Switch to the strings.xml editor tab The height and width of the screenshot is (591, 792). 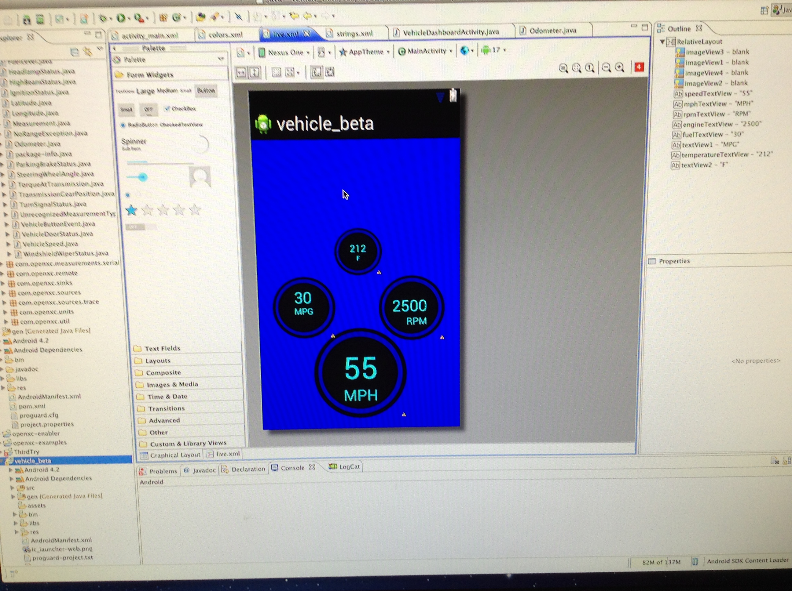point(354,34)
